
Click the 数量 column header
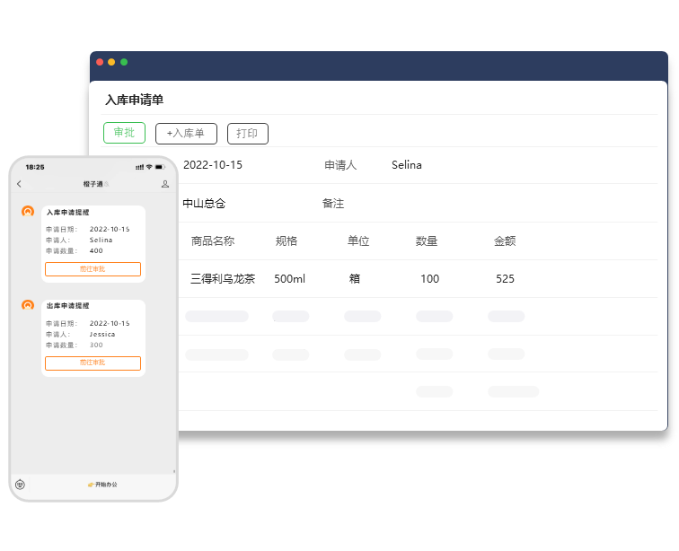pyautogui.click(x=427, y=241)
